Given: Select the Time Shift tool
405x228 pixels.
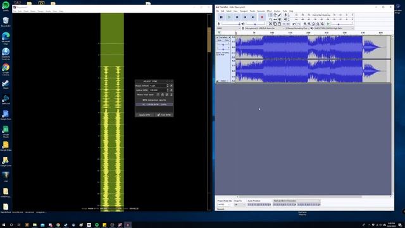Looking at the screenshot, I should 275,19.
